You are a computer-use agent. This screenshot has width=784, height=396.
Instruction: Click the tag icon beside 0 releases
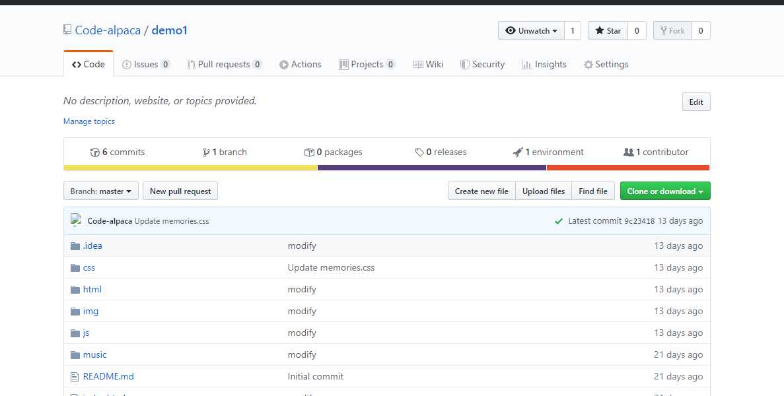419,152
